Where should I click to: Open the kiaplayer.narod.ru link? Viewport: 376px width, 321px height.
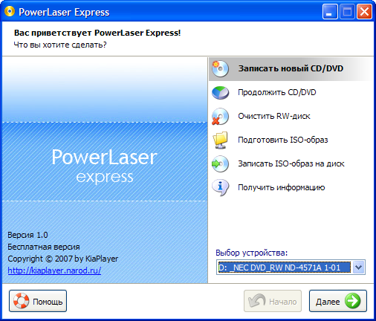click(54, 270)
